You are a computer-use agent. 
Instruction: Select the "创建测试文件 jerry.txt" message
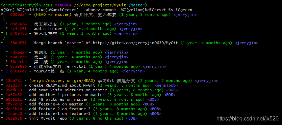tap(60, 67)
